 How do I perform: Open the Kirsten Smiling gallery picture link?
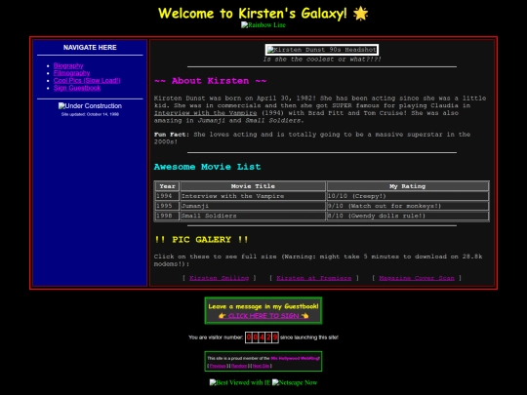[220, 278]
